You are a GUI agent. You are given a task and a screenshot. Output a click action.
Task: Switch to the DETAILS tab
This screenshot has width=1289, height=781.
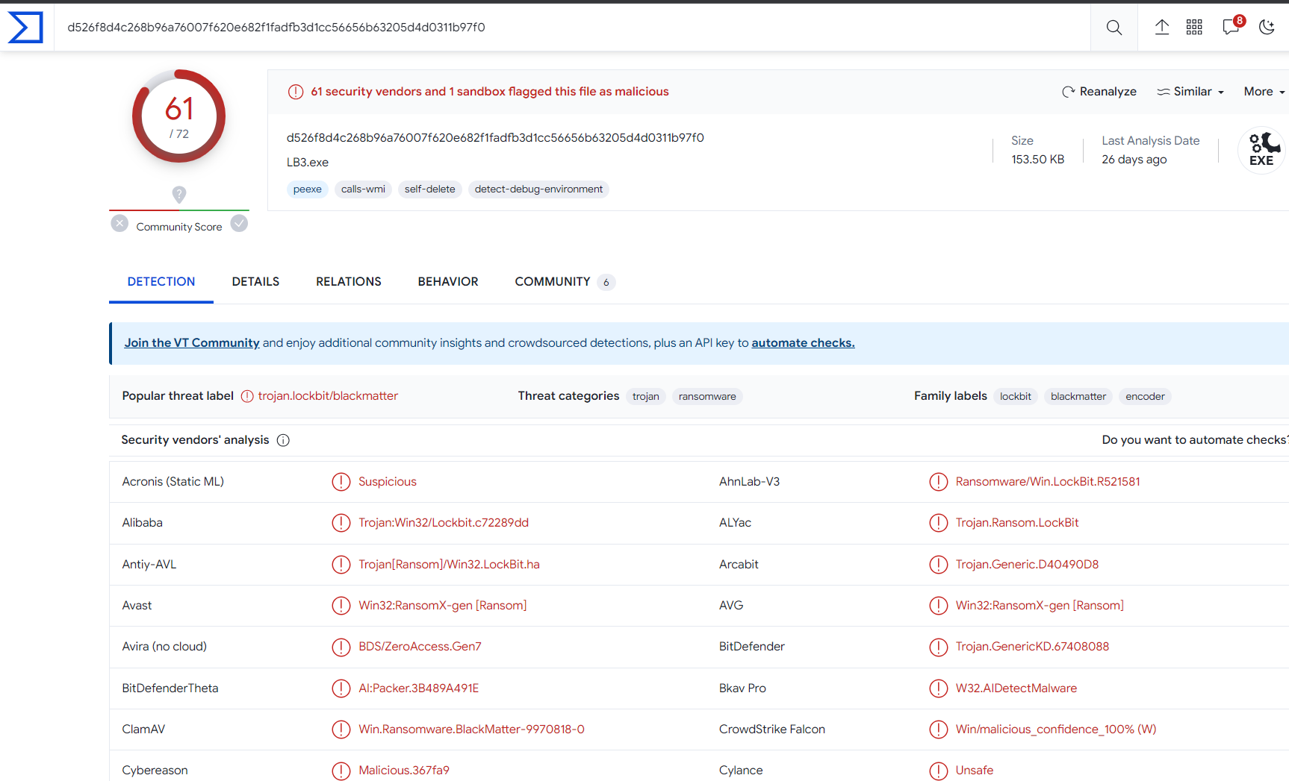(x=255, y=281)
